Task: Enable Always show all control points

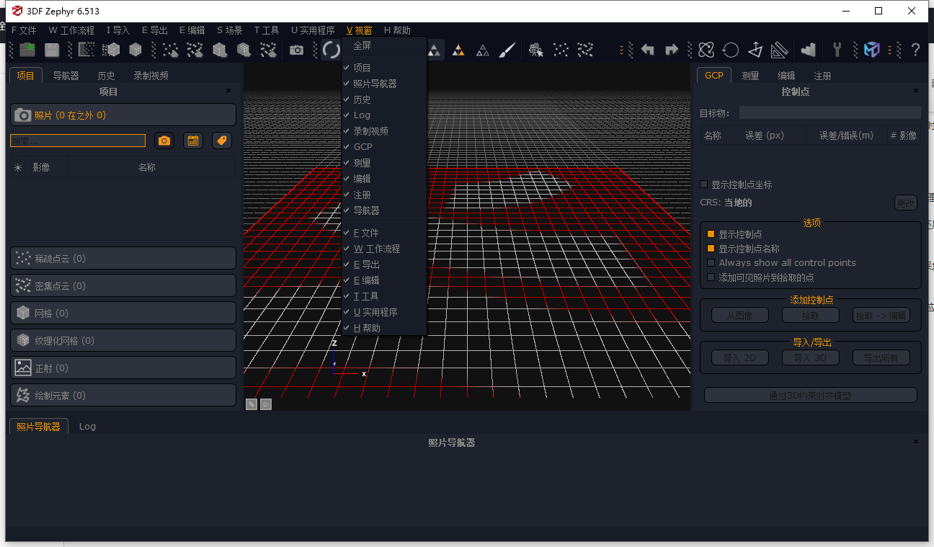Action: pyautogui.click(x=711, y=263)
